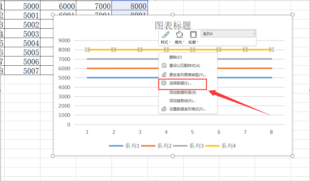Choose 设置数据系列格式(F) menu entry
The image size is (310, 181).
point(188,109)
